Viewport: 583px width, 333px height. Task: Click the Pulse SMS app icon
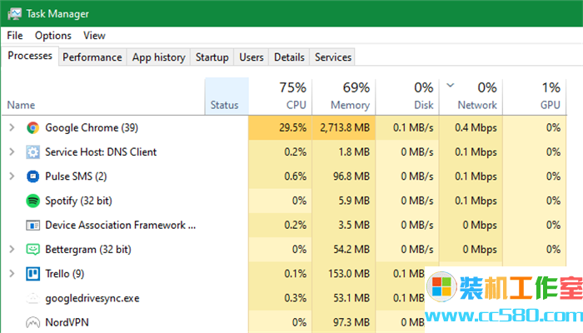tap(32, 176)
